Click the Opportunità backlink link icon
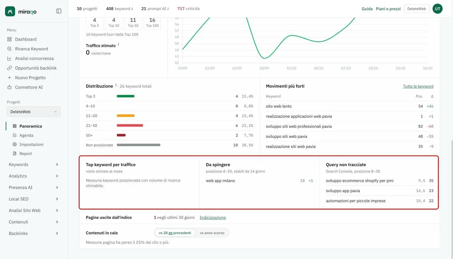Image resolution: width=453 pixels, height=259 pixels. pyautogui.click(x=9, y=68)
